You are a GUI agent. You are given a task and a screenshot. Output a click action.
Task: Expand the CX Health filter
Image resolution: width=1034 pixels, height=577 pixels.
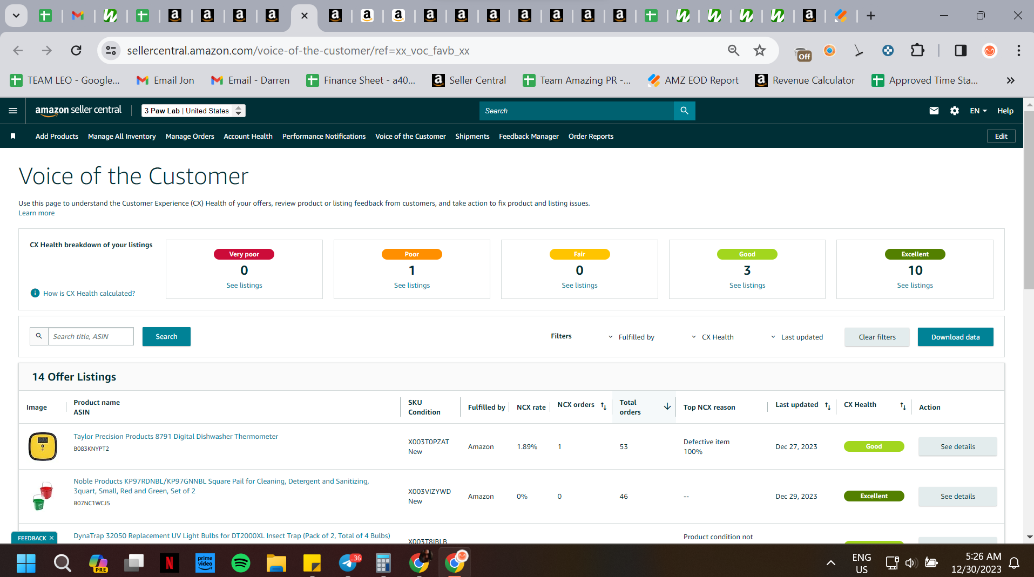point(712,337)
